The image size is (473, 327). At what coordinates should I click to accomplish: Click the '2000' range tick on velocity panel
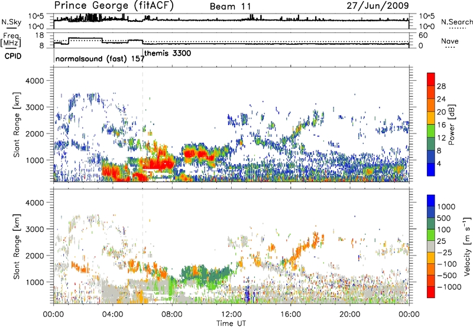[x=34, y=256]
